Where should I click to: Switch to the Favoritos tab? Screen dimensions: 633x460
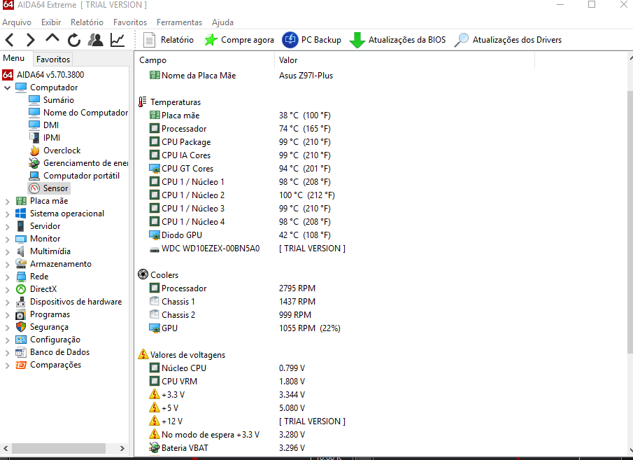[x=53, y=59]
